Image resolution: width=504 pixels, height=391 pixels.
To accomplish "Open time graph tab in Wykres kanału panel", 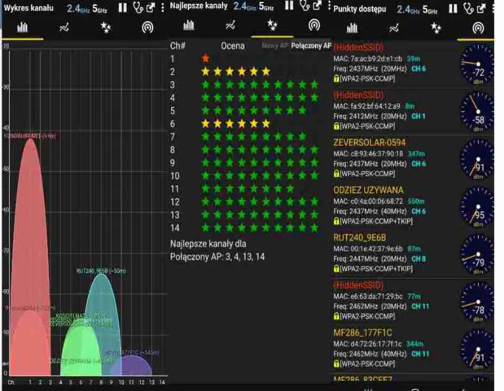I will (63, 27).
